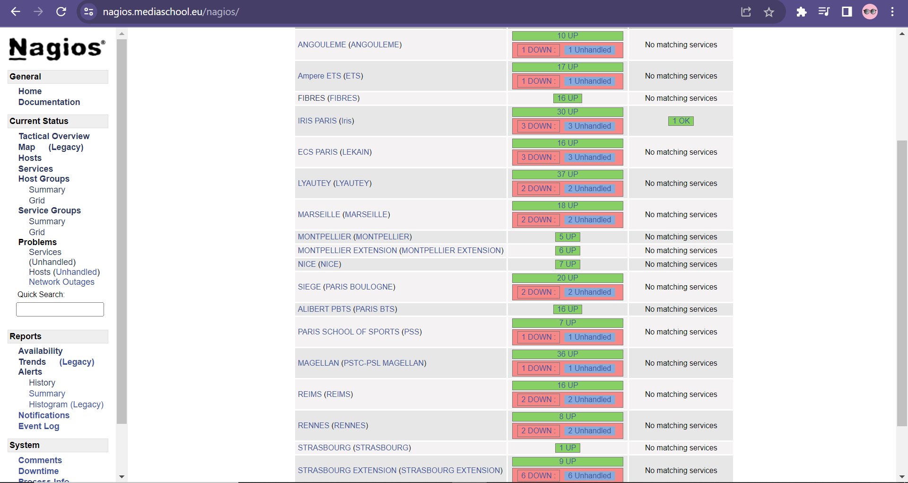This screenshot has width=908, height=483.
Task: Open the Services page
Action: pyautogui.click(x=35, y=169)
